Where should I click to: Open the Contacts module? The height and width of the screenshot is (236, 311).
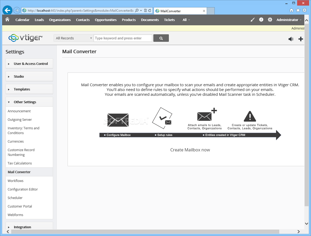pyautogui.click(x=83, y=20)
